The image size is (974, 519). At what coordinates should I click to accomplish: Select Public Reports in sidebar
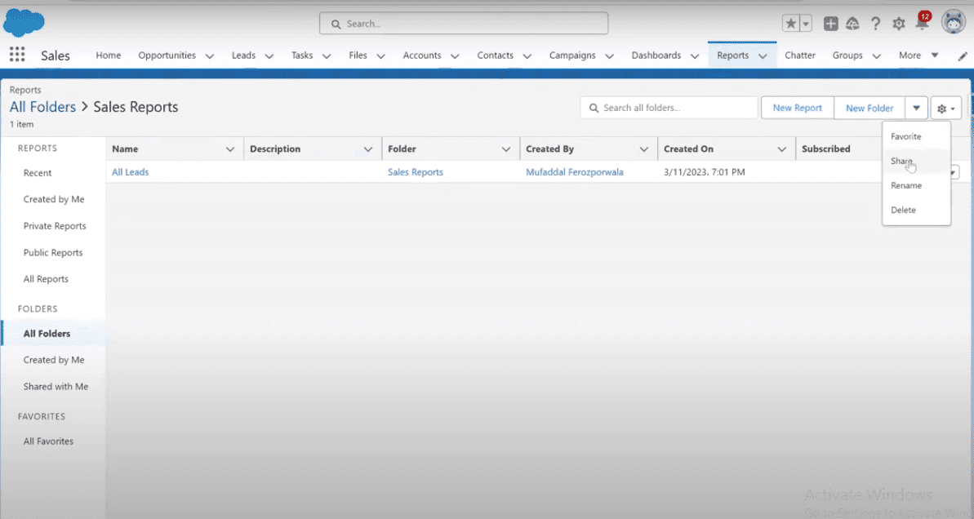53,253
